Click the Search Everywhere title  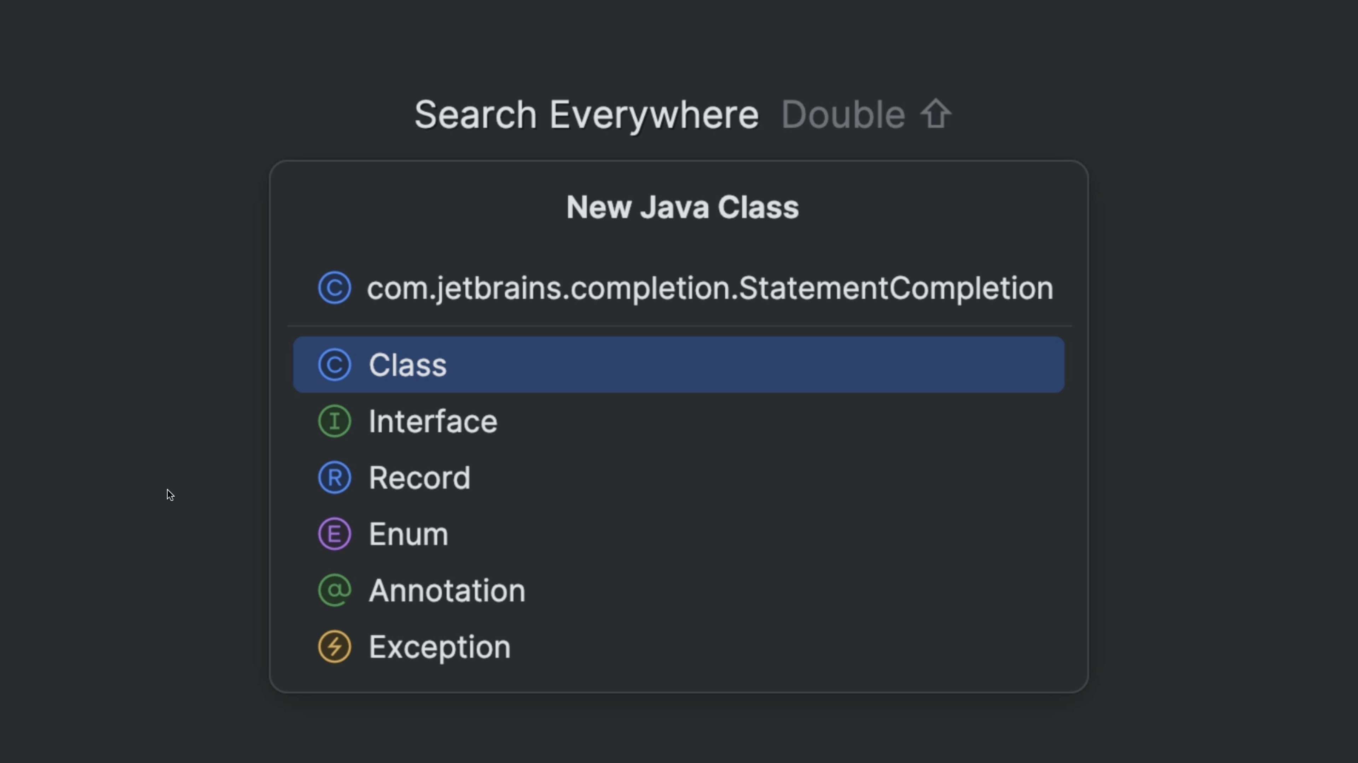click(x=586, y=114)
